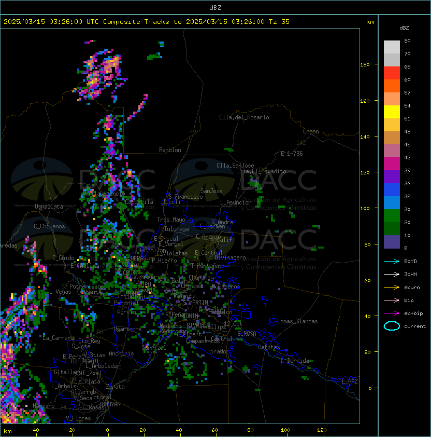Screen dimensions: 431x437
Task: Click the Composite Tracks timestamp header text
Action: (x=147, y=22)
